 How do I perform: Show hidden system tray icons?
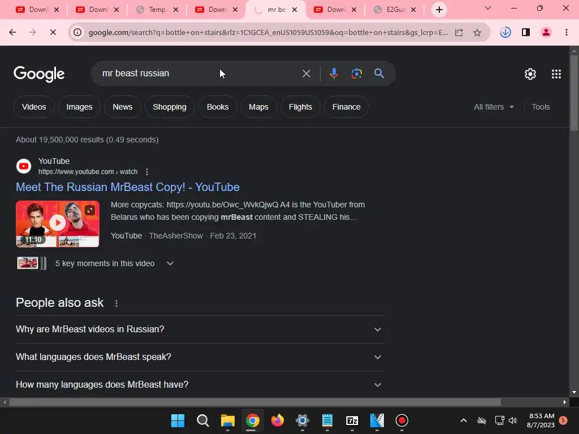[x=464, y=420]
